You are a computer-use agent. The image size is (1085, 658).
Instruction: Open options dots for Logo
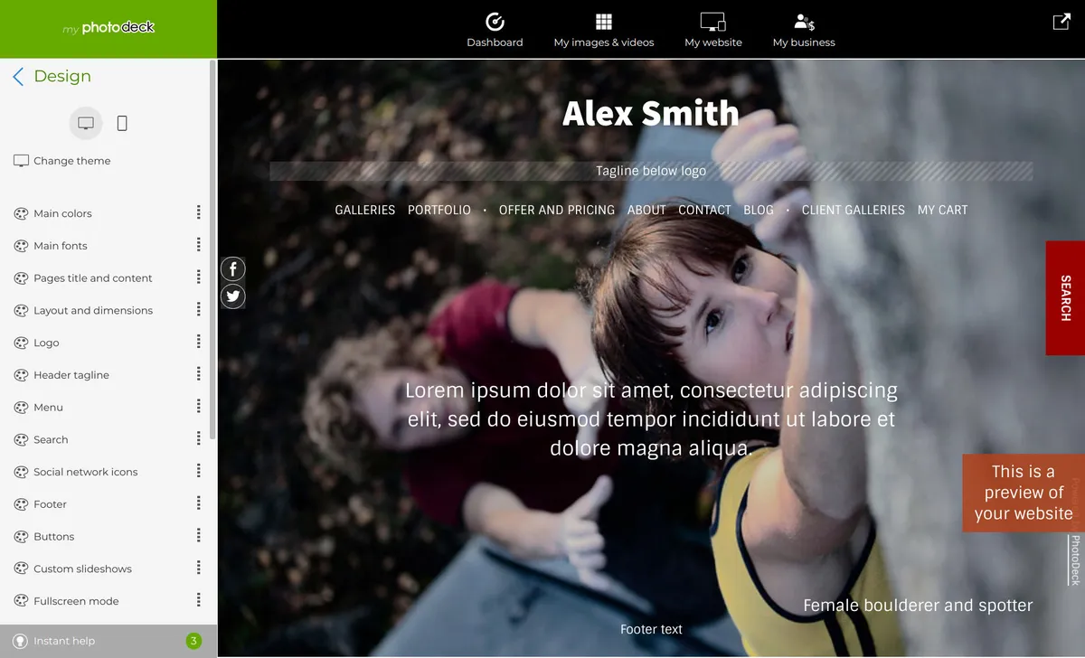tap(198, 342)
